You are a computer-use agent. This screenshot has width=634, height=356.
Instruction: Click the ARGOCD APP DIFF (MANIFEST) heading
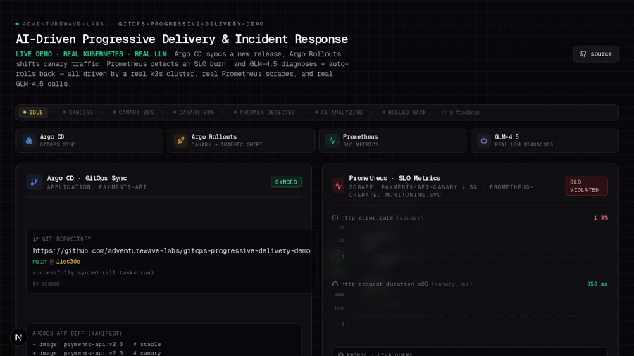[77, 333]
